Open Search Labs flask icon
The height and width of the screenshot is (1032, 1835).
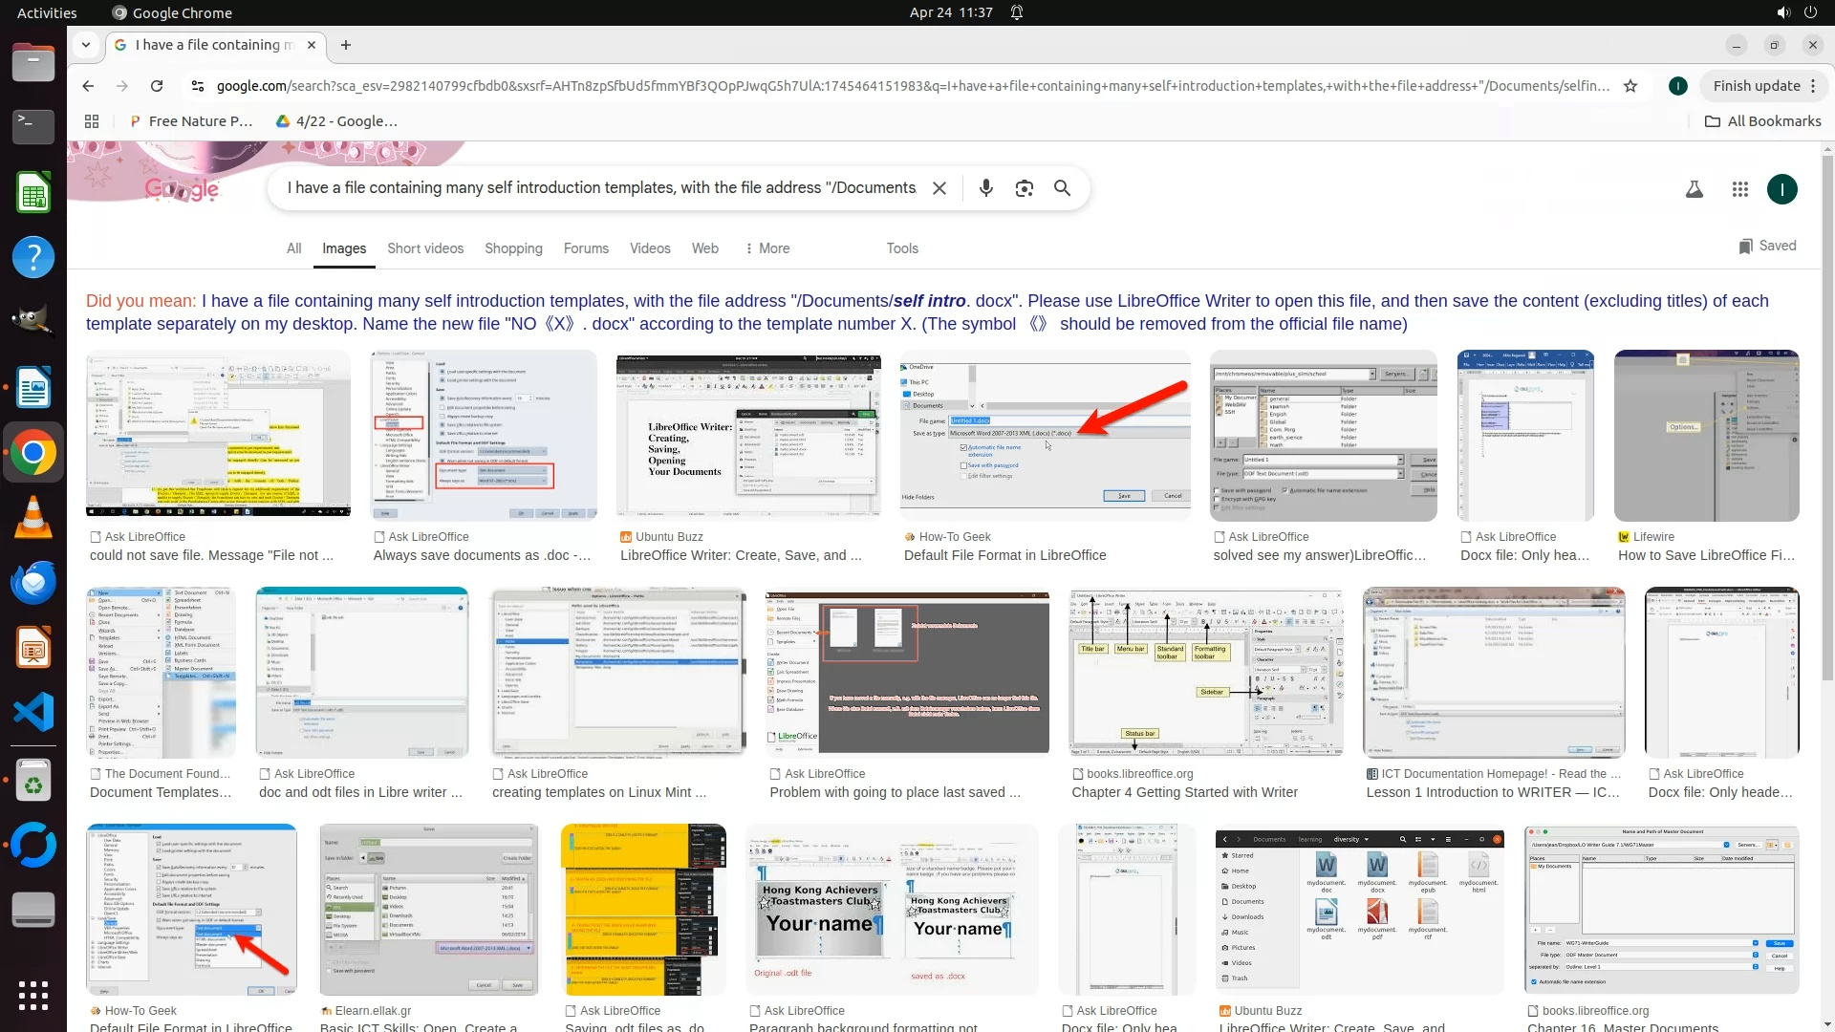(x=1694, y=189)
